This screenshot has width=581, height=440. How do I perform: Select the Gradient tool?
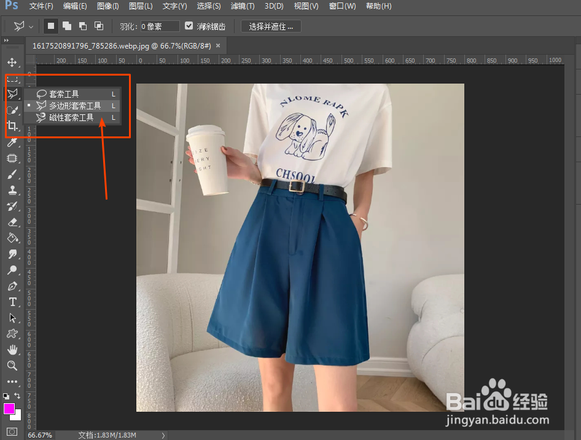coord(12,238)
